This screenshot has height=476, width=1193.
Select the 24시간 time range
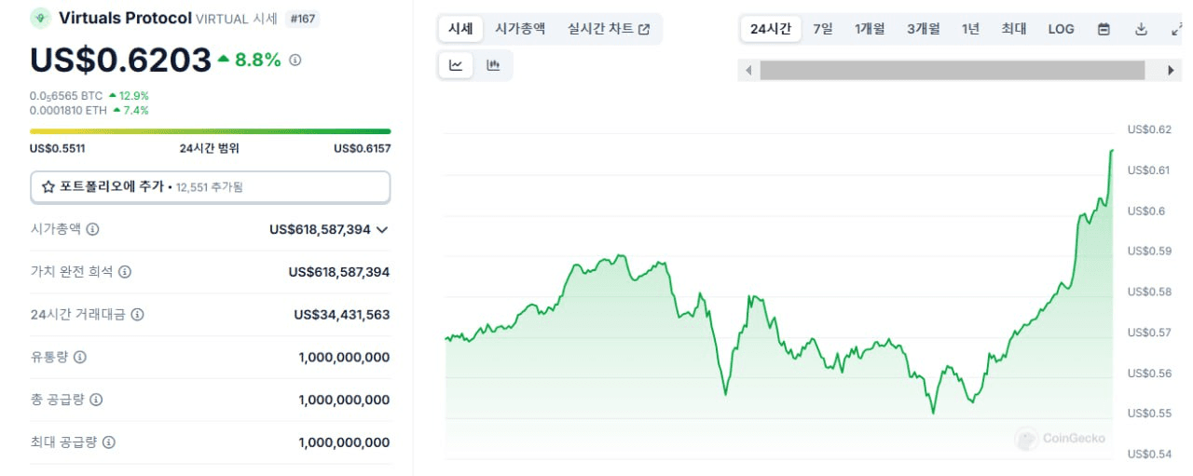(771, 29)
